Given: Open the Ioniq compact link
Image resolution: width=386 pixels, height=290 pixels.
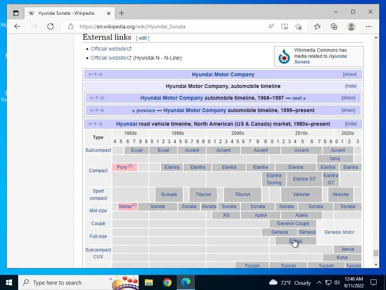Looking at the screenshot, I should (x=335, y=159).
